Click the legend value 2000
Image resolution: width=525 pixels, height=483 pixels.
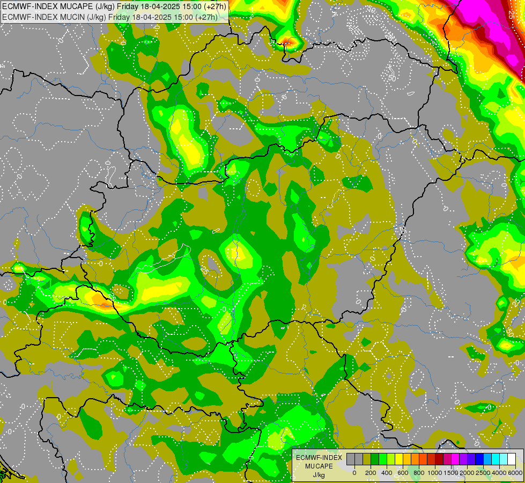467,473
